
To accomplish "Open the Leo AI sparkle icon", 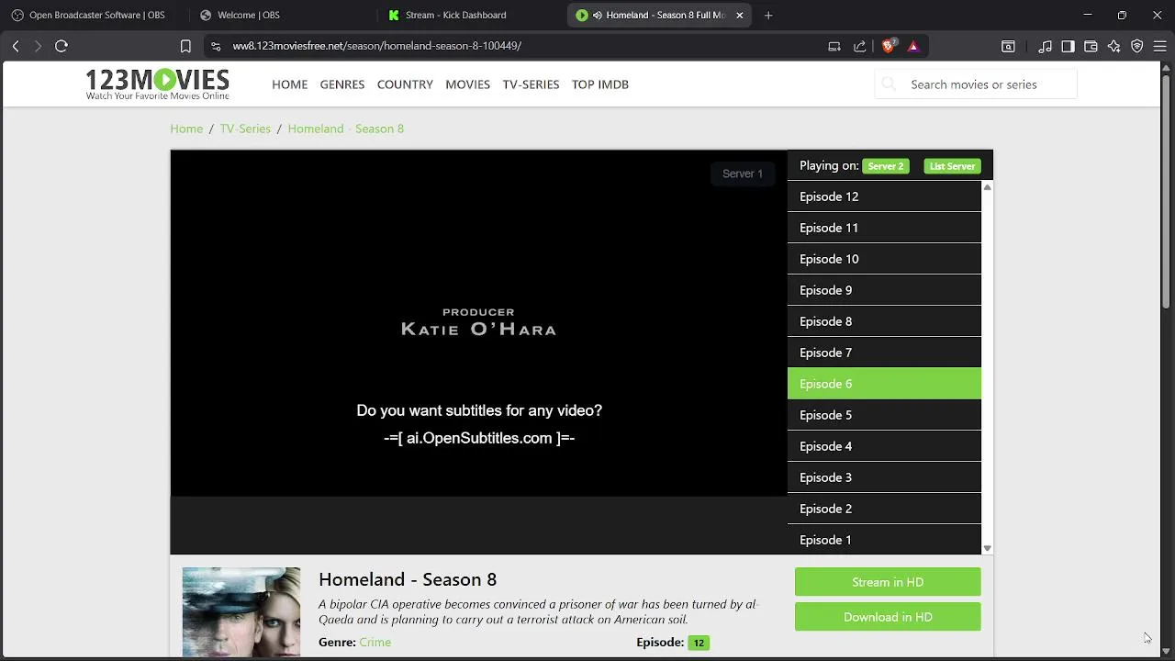I will [1113, 46].
